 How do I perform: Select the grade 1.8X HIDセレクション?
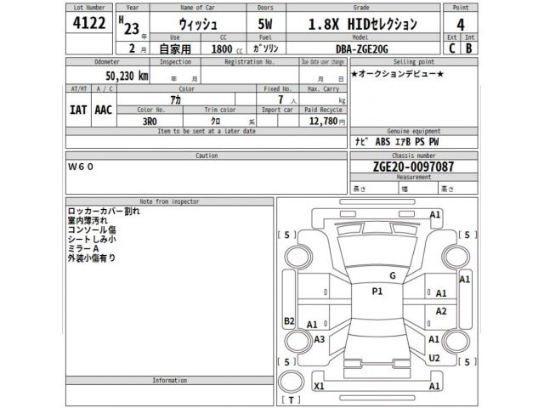pyautogui.click(x=363, y=24)
